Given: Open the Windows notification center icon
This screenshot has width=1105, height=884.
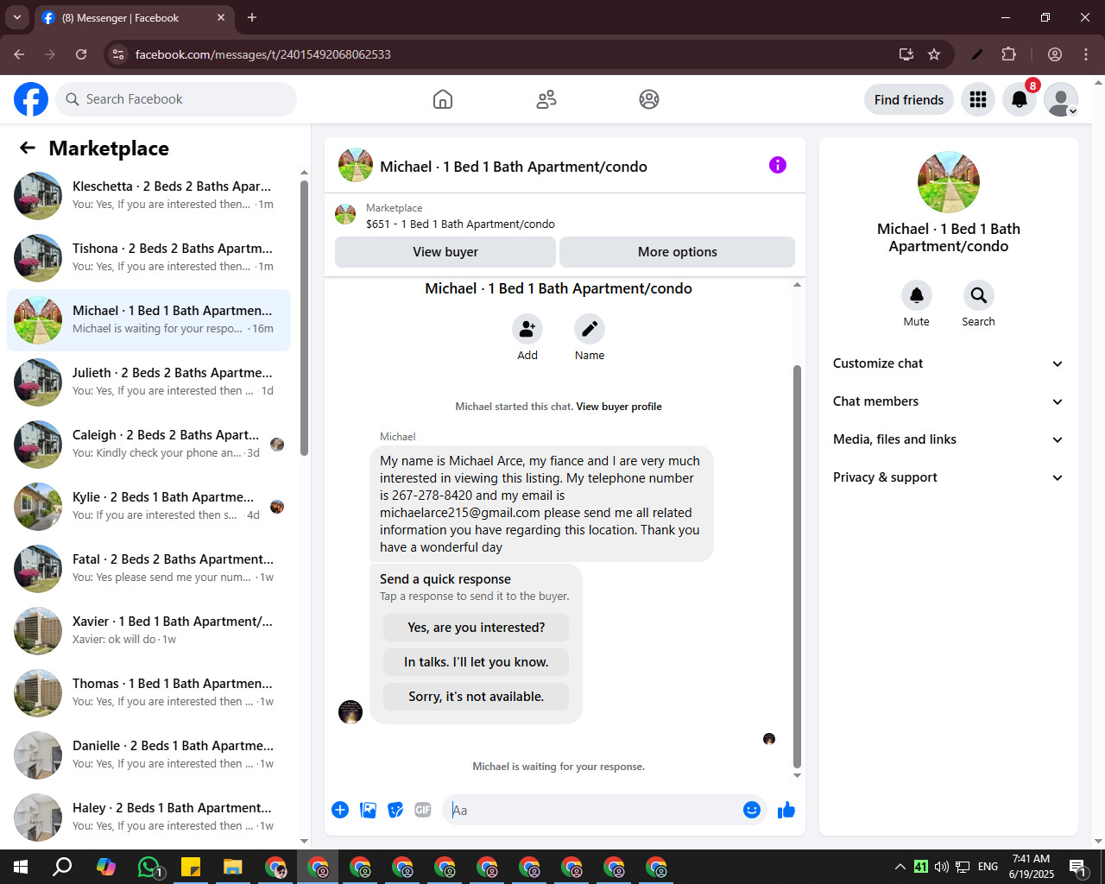Looking at the screenshot, I should tap(1077, 867).
